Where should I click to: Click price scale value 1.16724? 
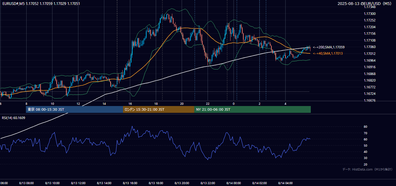pyautogui.click(x=369, y=94)
